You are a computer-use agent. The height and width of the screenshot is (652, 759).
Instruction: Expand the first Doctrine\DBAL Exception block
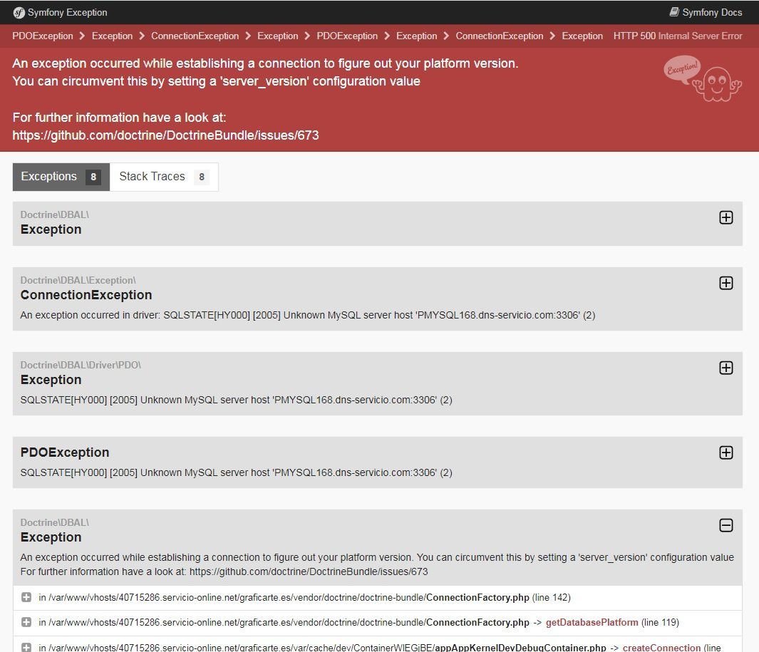click(x=726, y=217)
